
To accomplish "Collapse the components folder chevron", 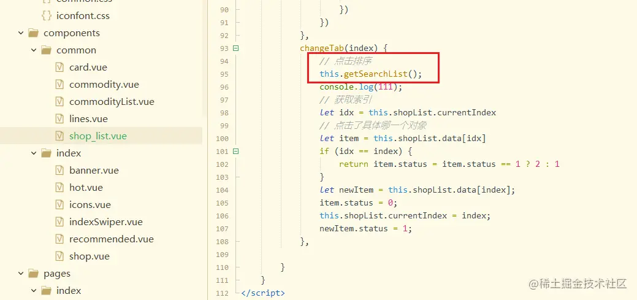I will click(21, 33).
